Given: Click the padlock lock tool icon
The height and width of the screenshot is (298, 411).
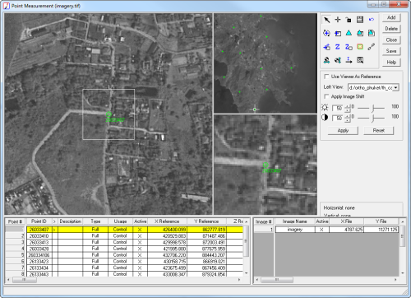Looking at the screenshot, I should pyautogui.click(x=349, y=20).
